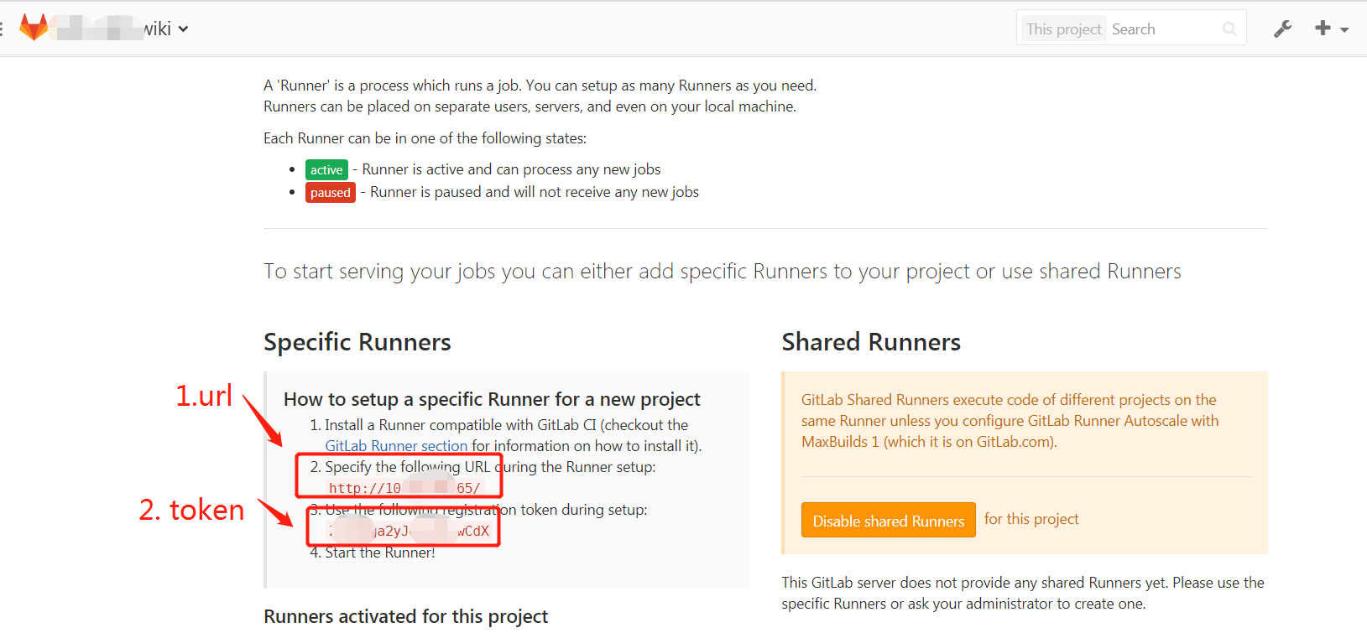Open the GitLab Runner section link

(396, 446)
